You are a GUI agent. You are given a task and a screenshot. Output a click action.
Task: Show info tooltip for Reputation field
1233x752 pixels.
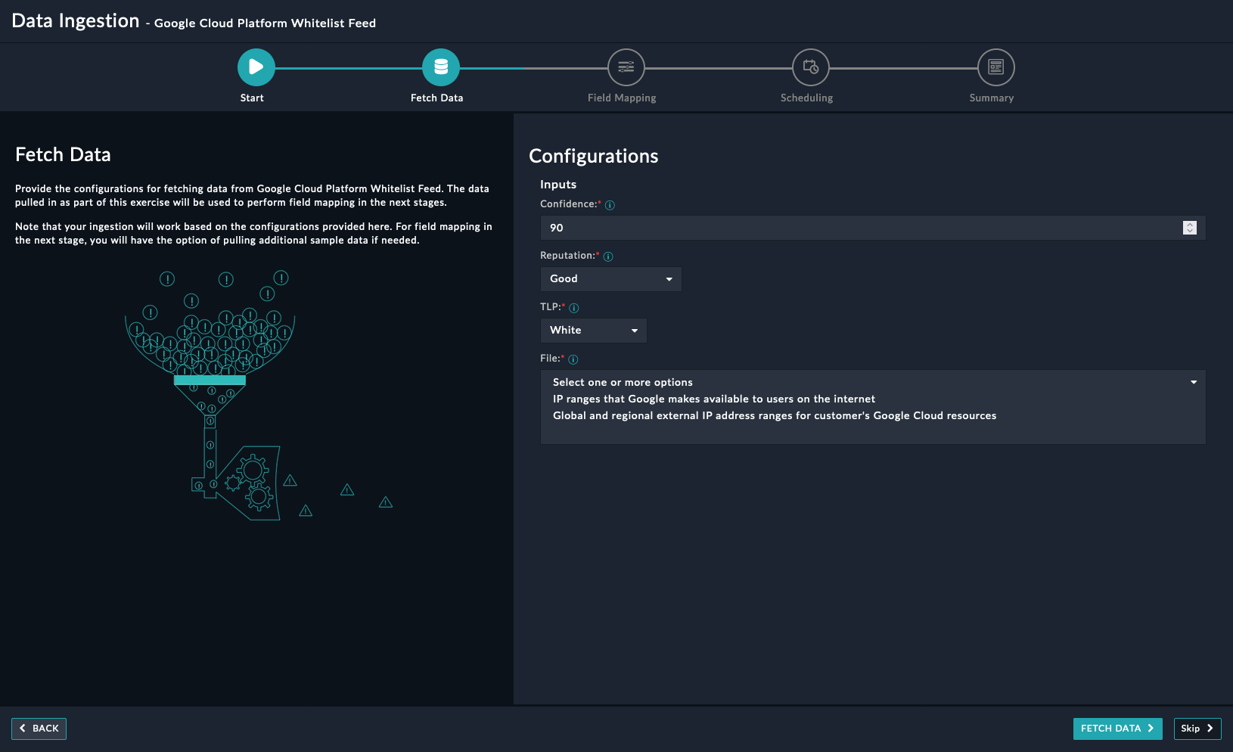click(x=608, y=256)
